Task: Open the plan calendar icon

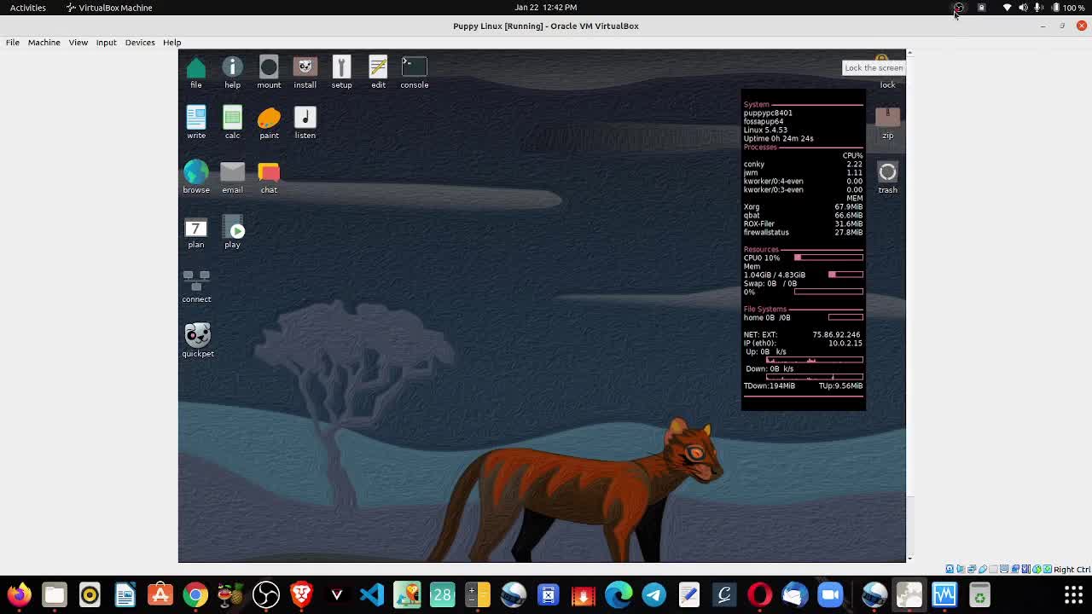Action: [x=195, y=232]
